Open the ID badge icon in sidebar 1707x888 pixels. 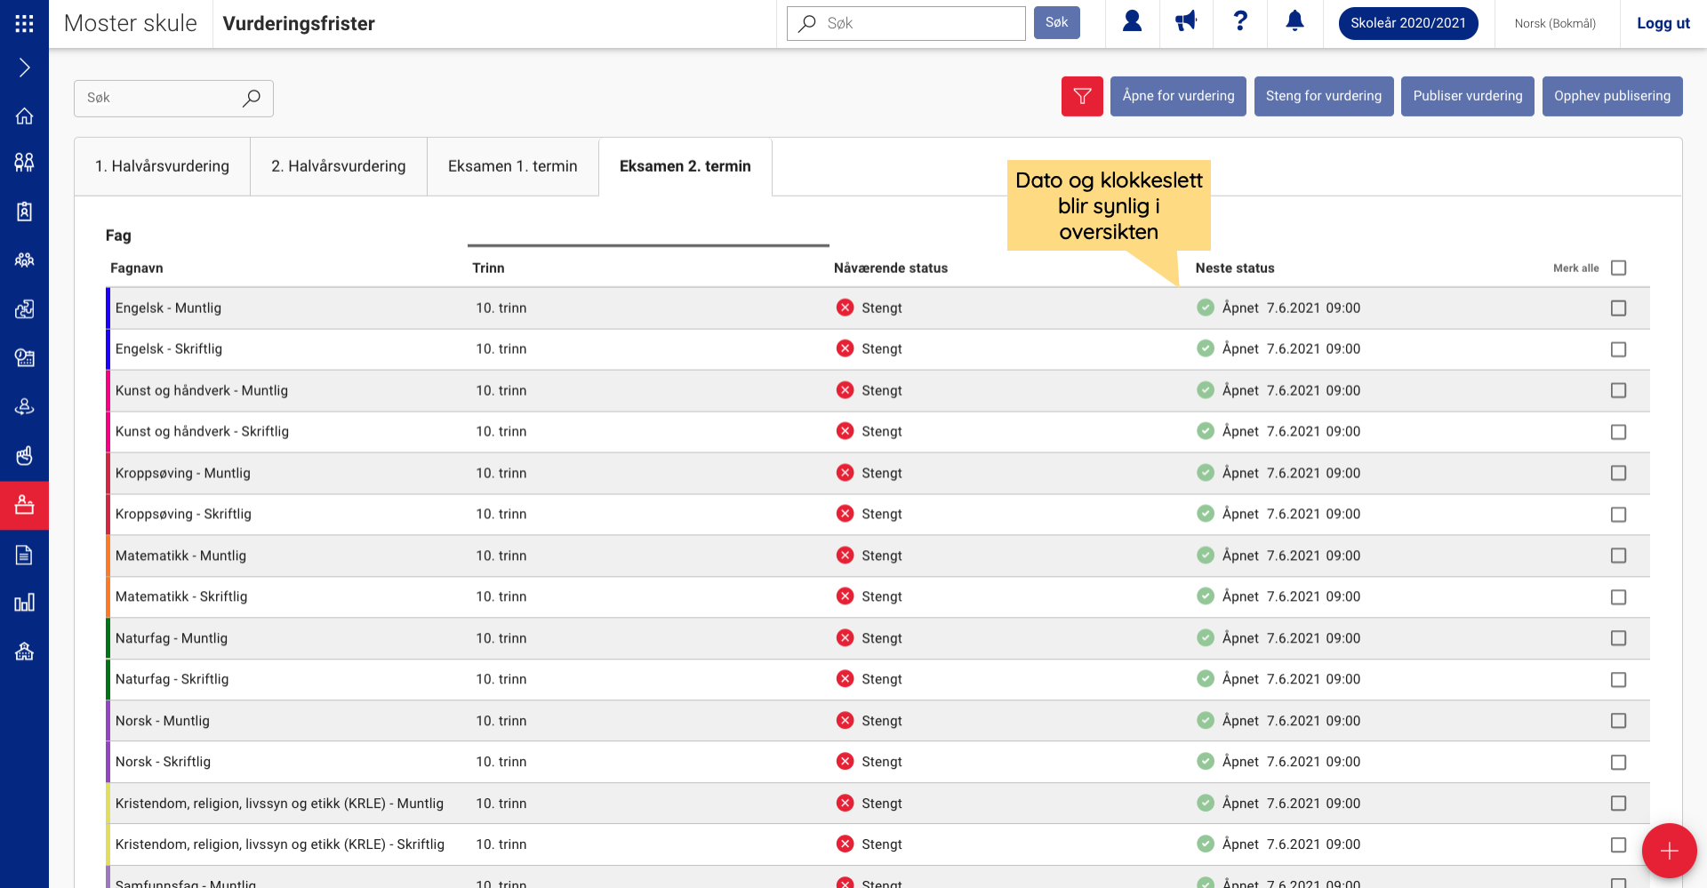click(x=24, y=212)
